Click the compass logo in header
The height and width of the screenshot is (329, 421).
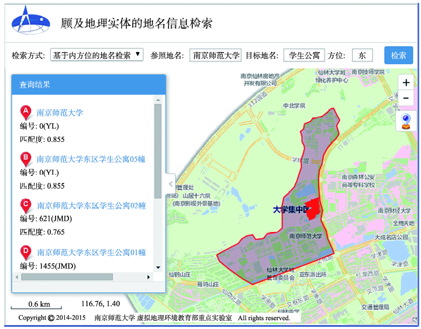pos(27,21)
